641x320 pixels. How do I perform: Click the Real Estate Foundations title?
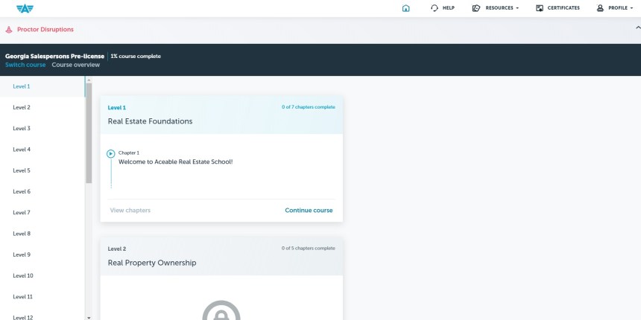tap(150, 121)
